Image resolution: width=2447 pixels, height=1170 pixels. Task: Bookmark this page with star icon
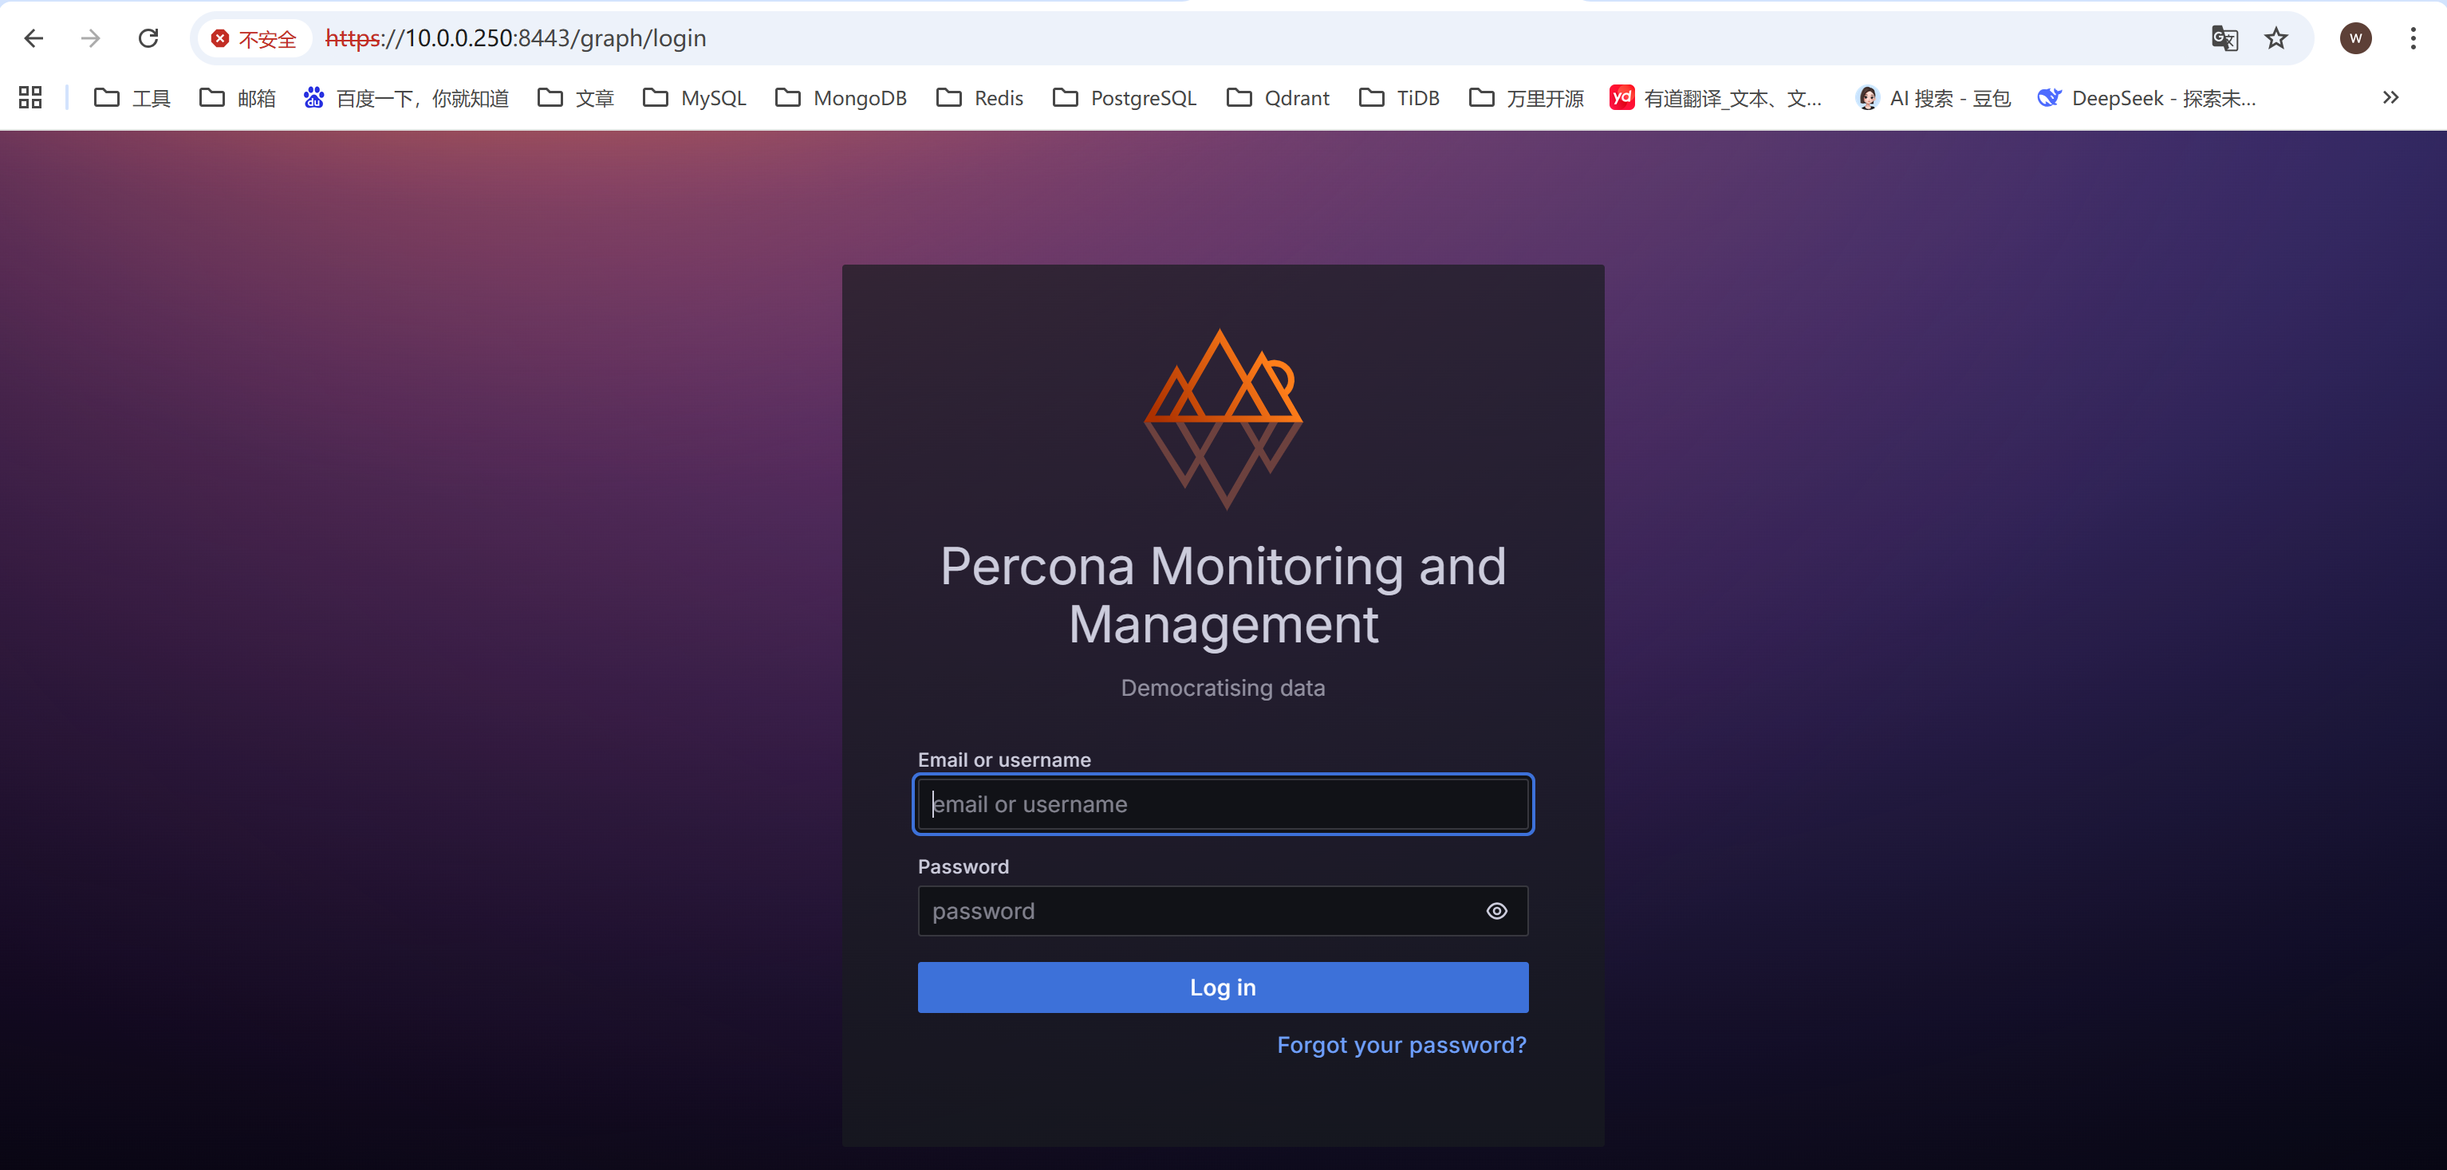[x=2276, y=38]
